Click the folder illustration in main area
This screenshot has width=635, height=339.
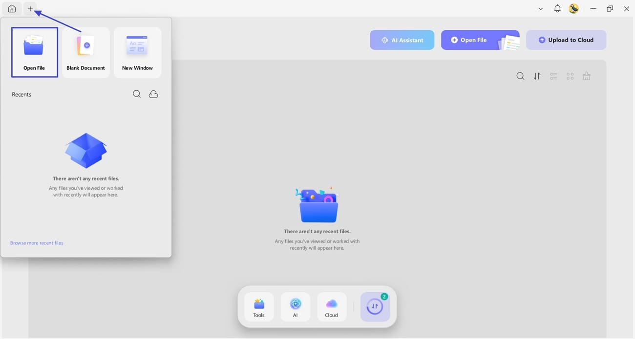(317, 205)
